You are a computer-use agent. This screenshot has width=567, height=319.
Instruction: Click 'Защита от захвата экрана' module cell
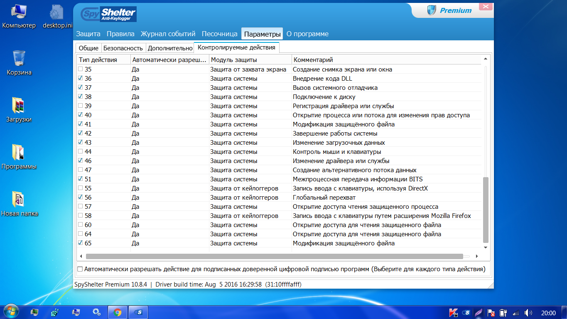point(248,69)
